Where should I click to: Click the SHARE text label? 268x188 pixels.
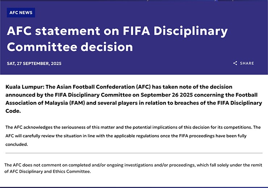(x=247, y=63)
